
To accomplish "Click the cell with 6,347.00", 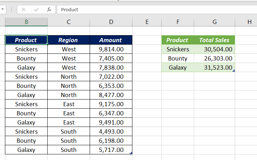I will [111, 113].
